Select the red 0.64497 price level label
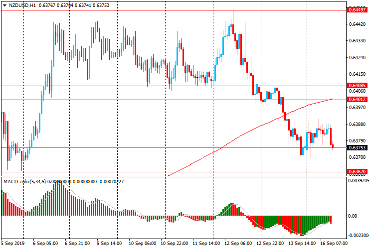 point(357,10)
